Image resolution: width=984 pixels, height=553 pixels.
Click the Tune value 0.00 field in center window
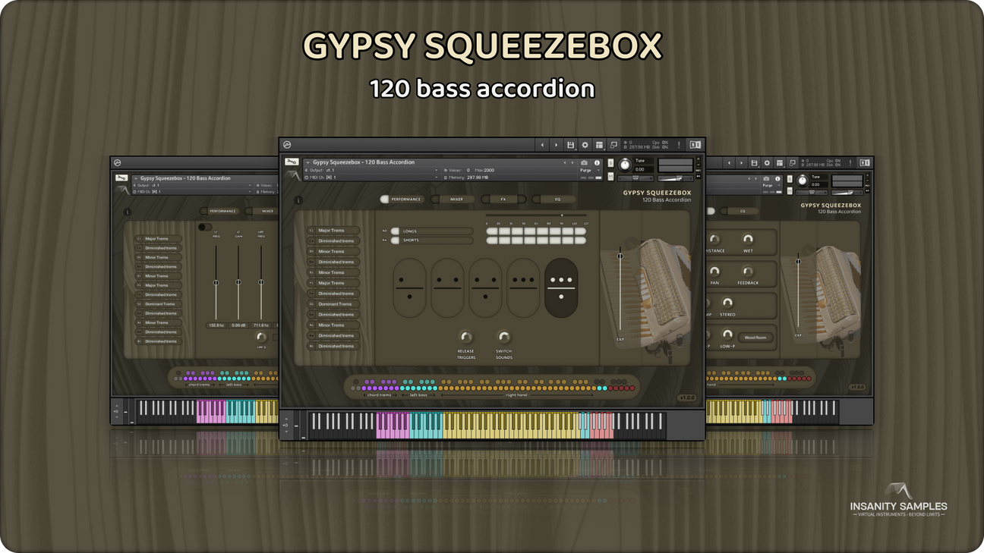point(644,169)
